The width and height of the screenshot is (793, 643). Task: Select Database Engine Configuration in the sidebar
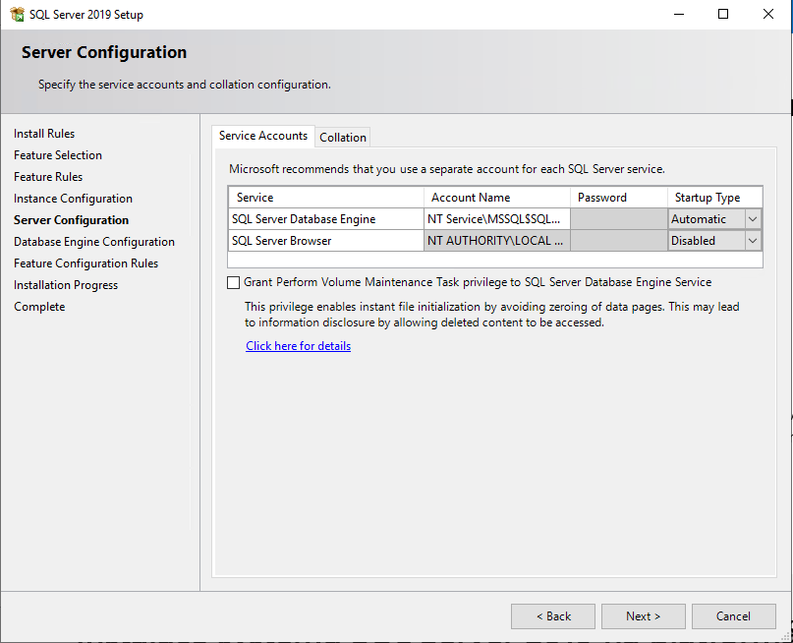tap(94, 242)
